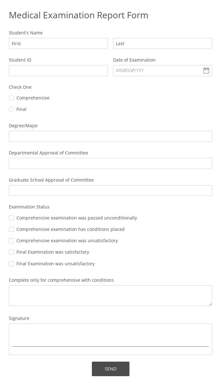Click the SEND button

coord(110,369)
